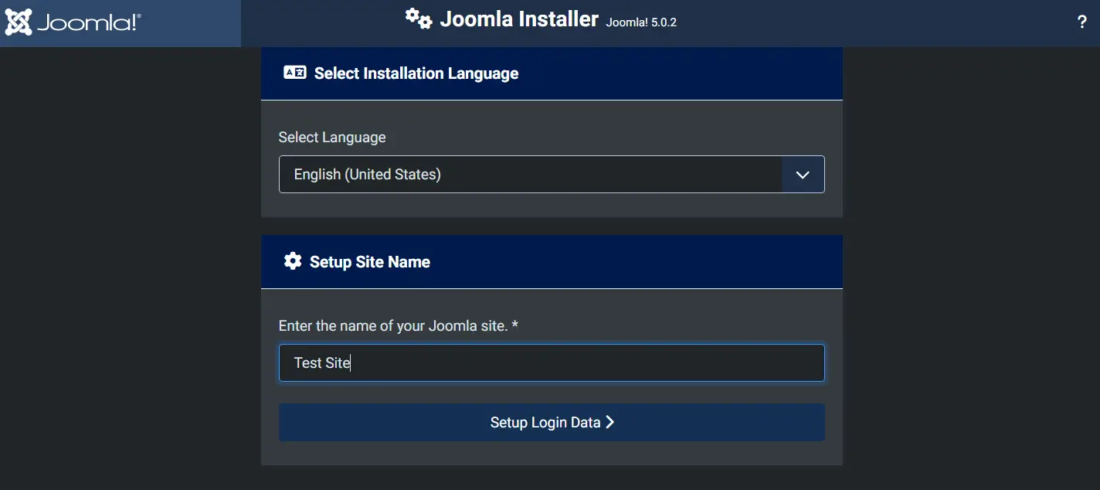Open help via the question mark icon
This screenshot has height=490, width=1100.
(x=1082, y=22)
